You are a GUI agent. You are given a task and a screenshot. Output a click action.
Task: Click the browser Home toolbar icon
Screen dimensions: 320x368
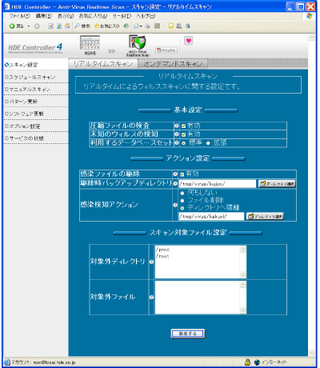(x=67, y=26)
